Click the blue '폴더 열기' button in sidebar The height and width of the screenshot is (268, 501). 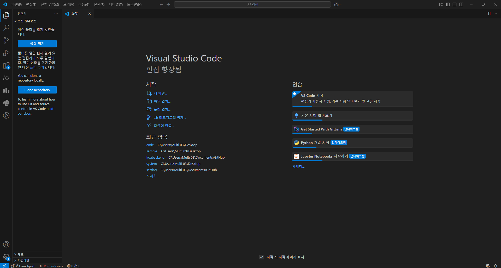coord(37,44)
